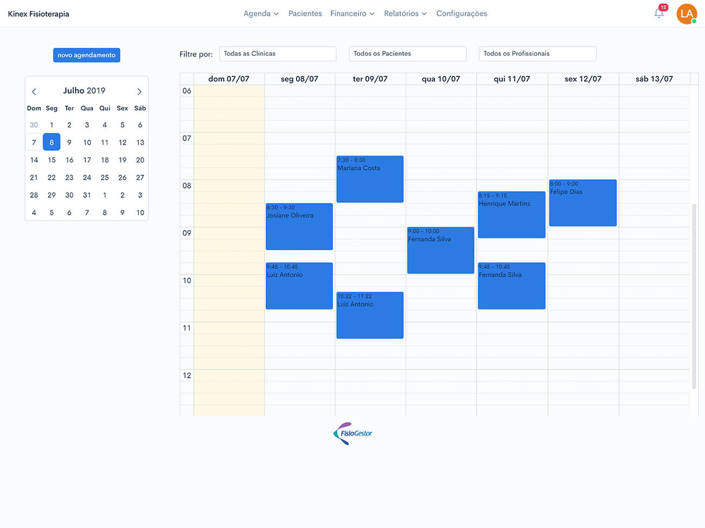This screenshot has height=528, width=705.
Task: Go to next month in mini calendar
Action: pos(139,92)
